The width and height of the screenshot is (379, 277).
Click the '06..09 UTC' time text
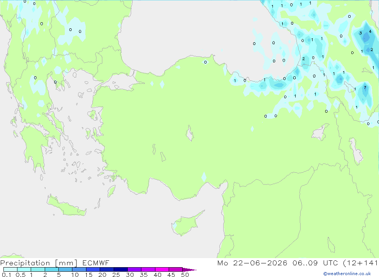coord(315,263)
